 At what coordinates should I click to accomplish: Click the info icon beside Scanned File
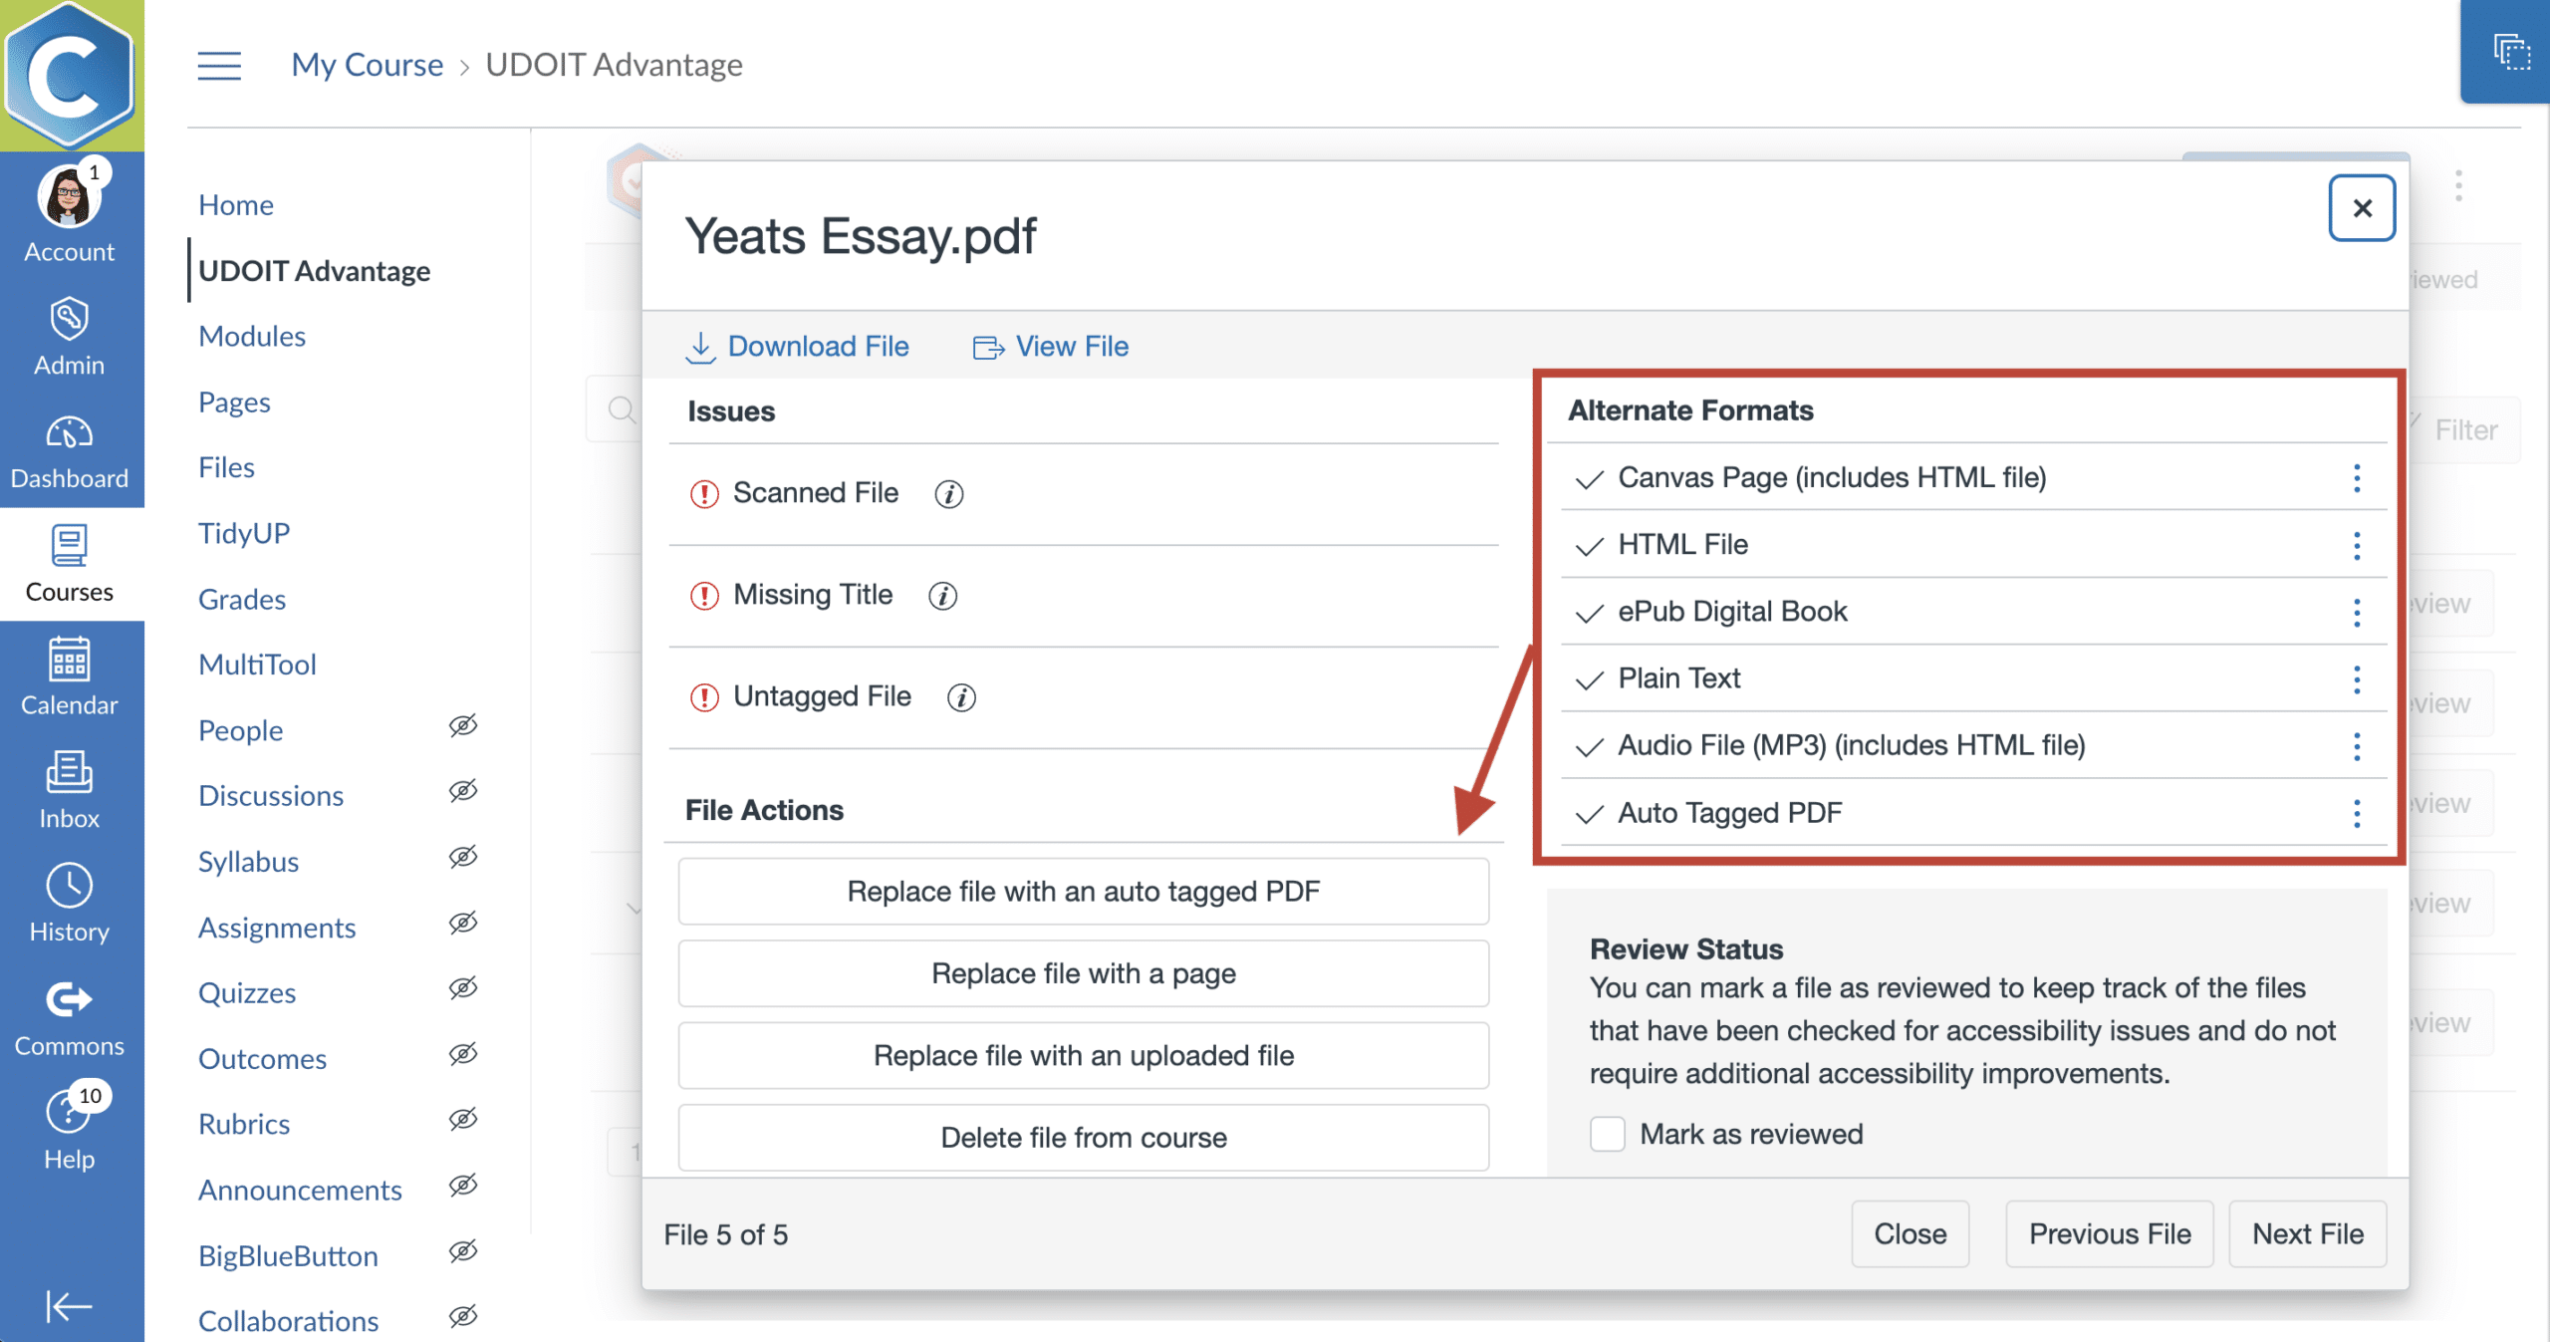(x=950, y=493)
